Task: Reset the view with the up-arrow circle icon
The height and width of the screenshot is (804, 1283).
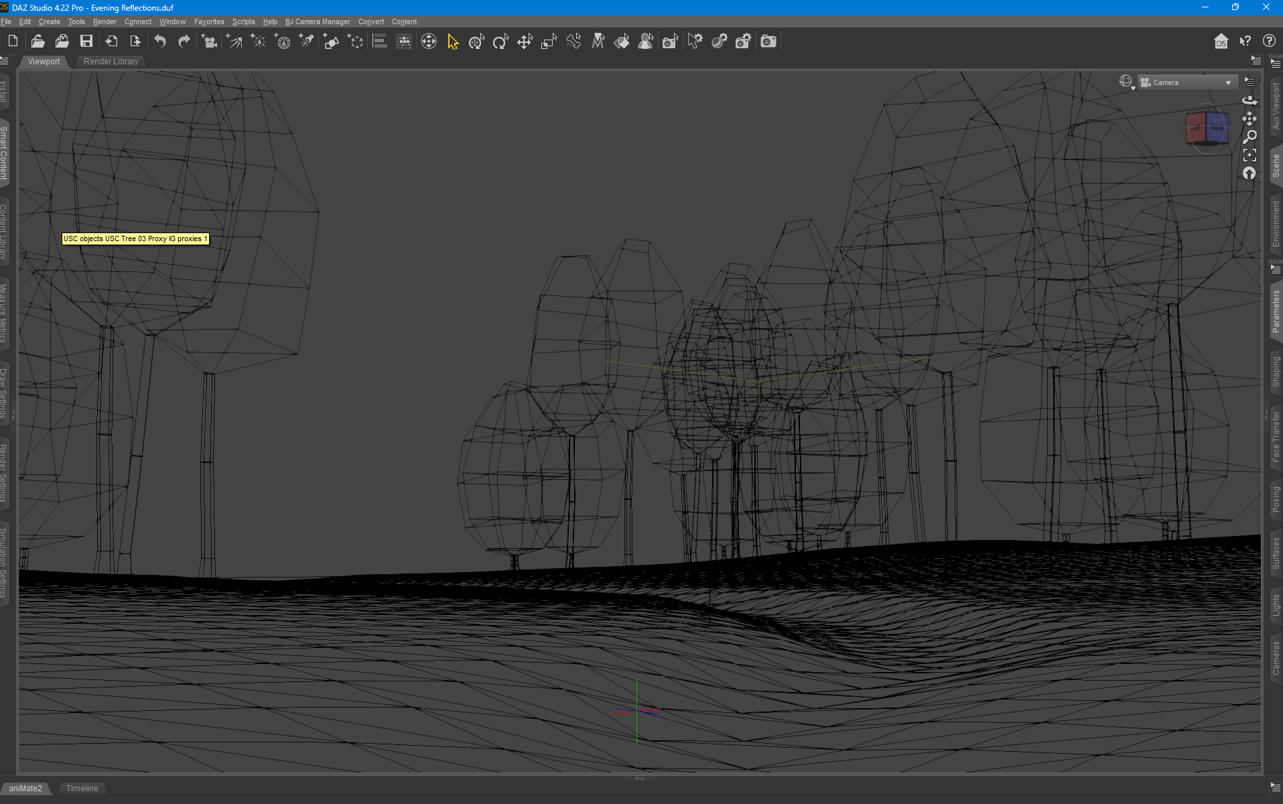Action: pyautogui.click(x=1250, y=174)
